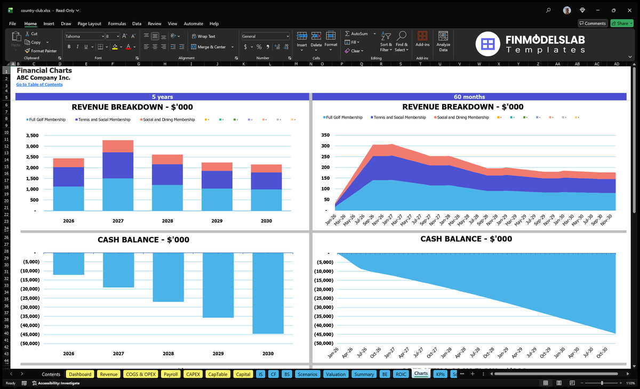Screen dimensions: 640x389
Task: Open Find & Select menu
Action: coord(402,41)
